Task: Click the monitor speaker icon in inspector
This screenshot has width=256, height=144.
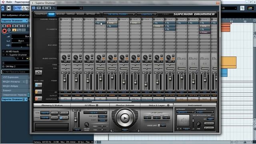Action: pos(9,30)
